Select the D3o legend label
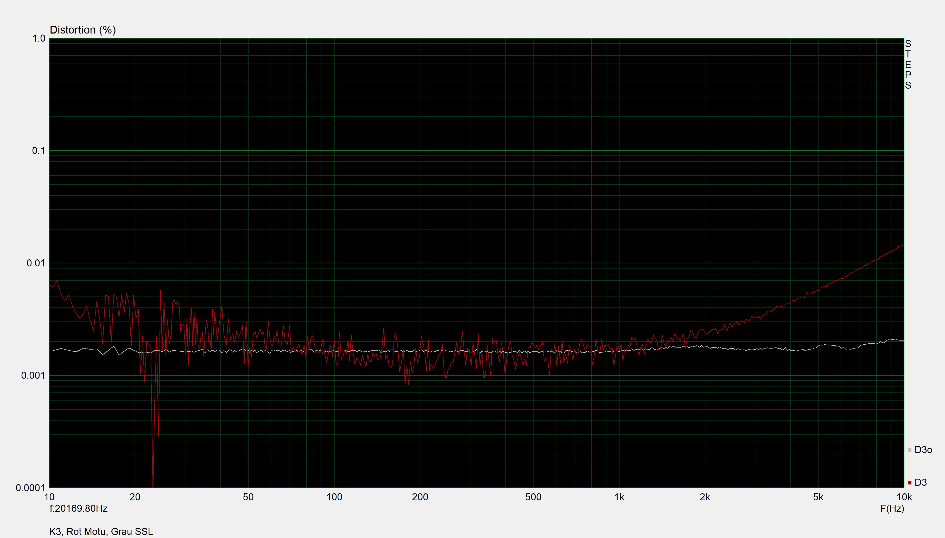The image size is (945, 538). 923,450
